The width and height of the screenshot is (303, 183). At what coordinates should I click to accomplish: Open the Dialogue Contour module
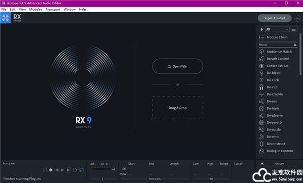click(x=276, y=151)
